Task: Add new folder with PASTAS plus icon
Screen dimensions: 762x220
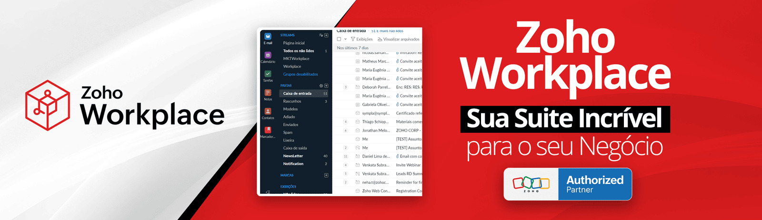Action: tap(326, 86)
